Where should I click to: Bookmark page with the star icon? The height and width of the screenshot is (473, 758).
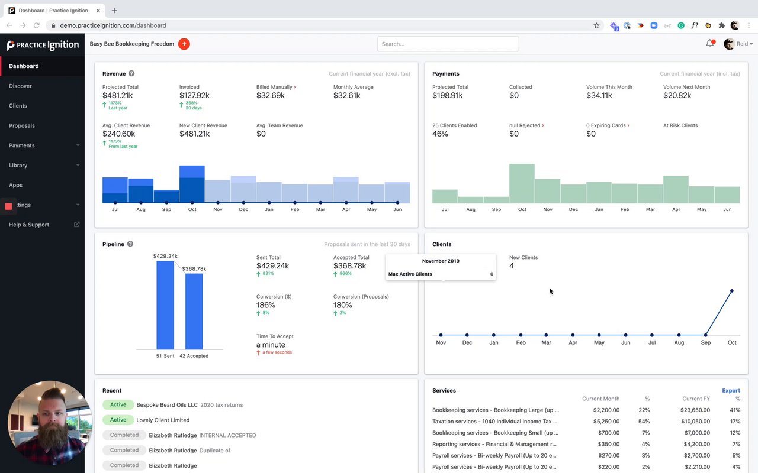coord(596,25)
